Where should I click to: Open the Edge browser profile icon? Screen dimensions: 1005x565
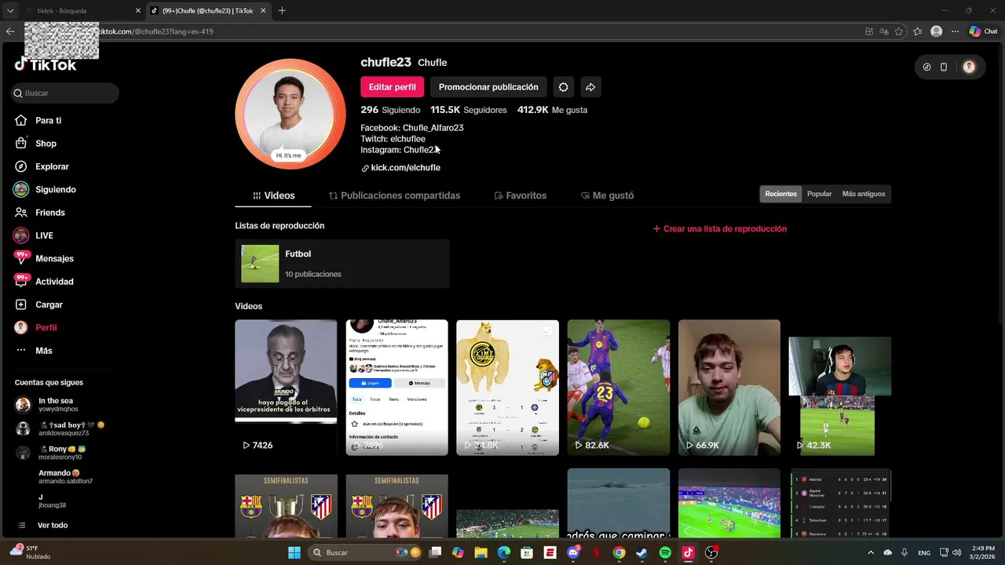(936, 31)
